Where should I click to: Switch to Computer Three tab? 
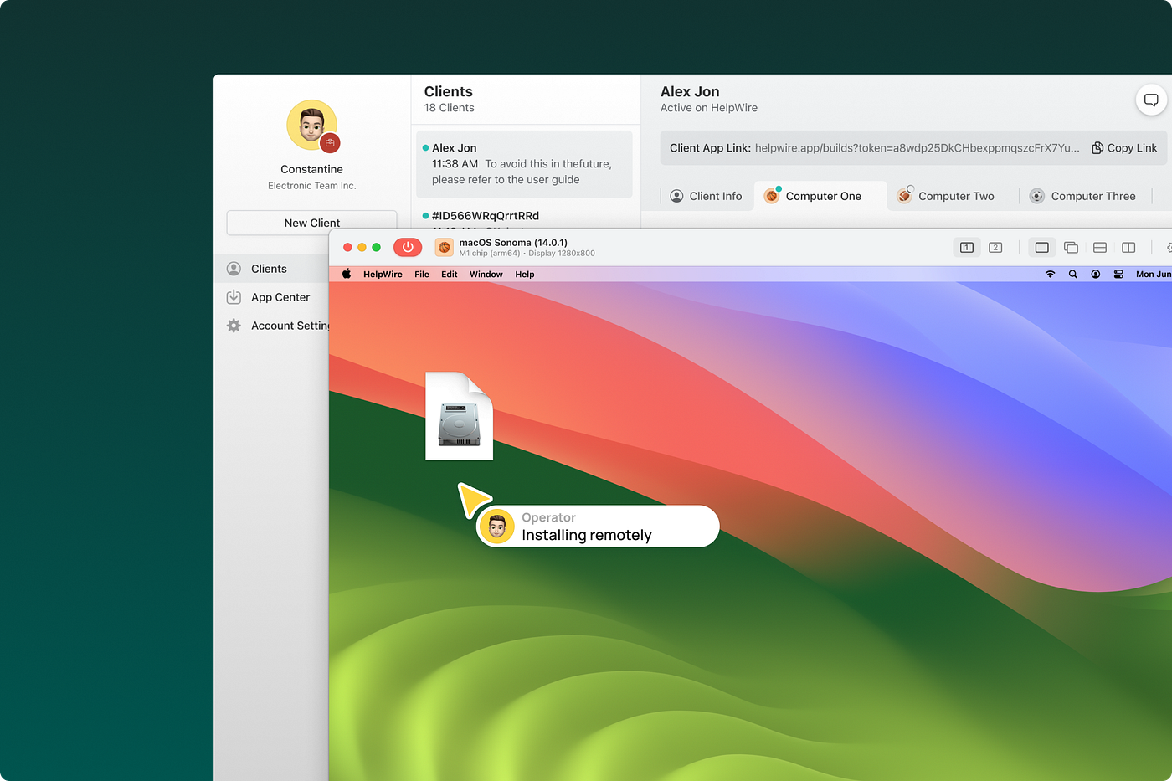1083,196
